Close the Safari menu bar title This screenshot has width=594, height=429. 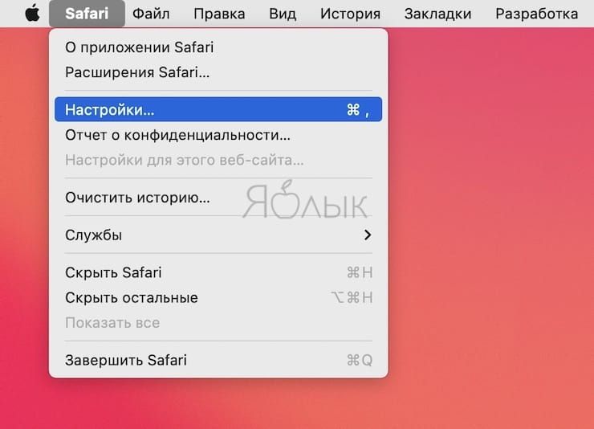tap(87, 14)
